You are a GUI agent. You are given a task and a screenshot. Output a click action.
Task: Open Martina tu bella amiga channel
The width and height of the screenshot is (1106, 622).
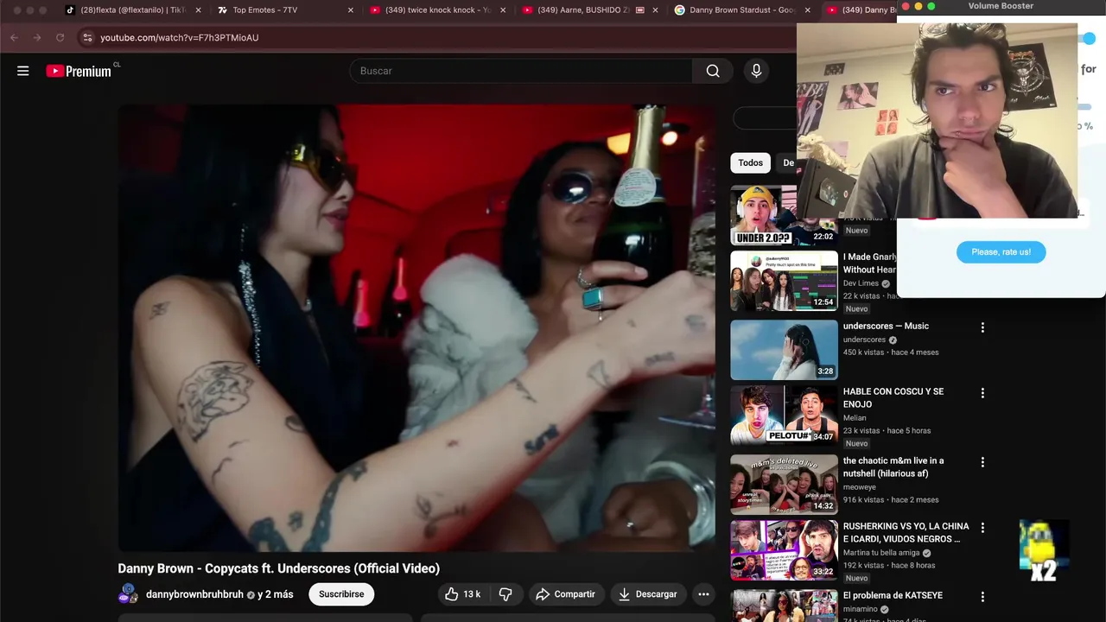[x=881, y=553]
